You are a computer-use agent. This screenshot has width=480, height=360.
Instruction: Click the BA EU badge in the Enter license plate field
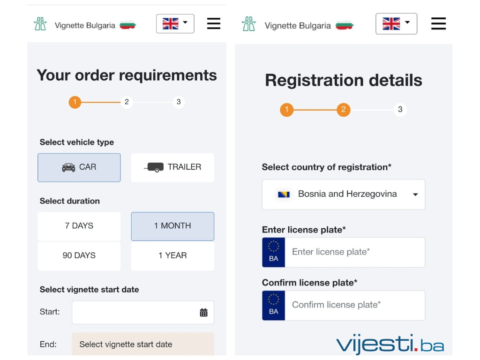(273, 252)
